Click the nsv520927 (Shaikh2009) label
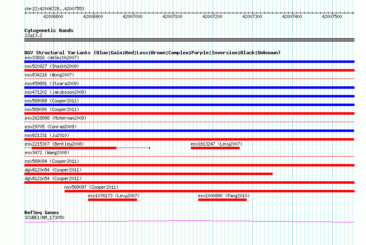 click(52, 66)
